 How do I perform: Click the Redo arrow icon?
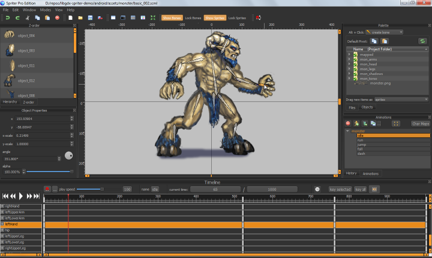tap(17, 18)
